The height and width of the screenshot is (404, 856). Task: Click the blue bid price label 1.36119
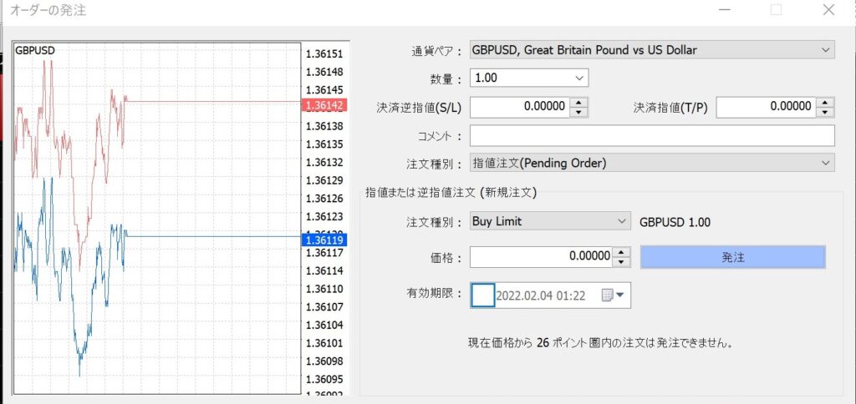pos(323,240)
